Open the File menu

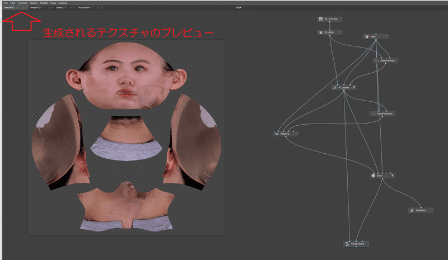6,3
